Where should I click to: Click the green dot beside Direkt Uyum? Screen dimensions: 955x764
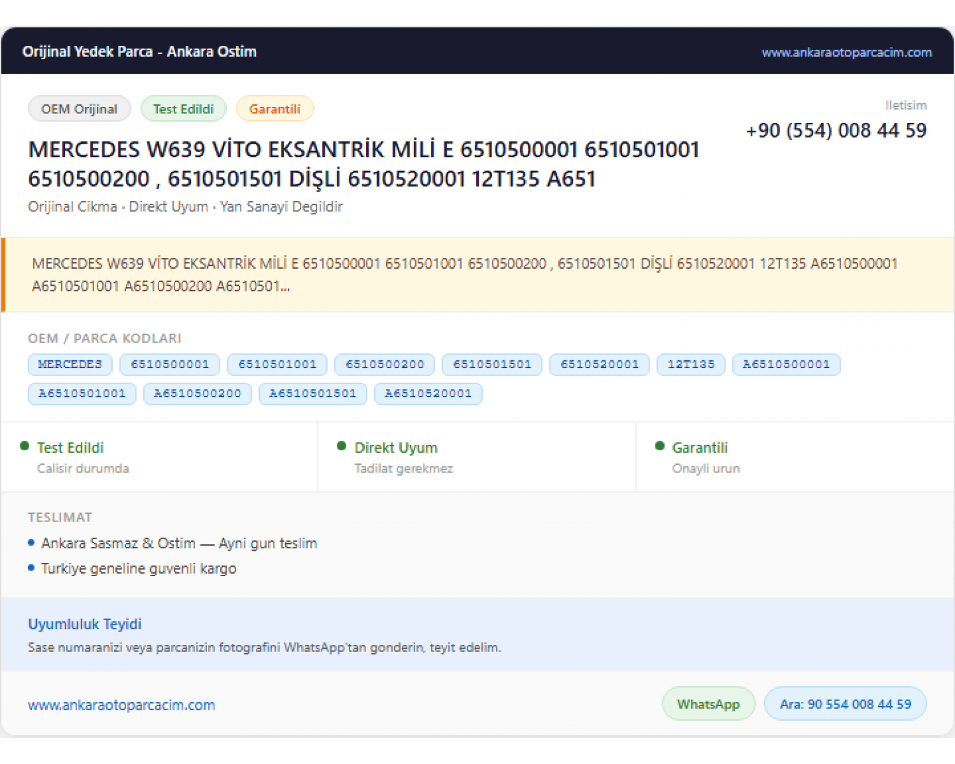coord(342,446)
